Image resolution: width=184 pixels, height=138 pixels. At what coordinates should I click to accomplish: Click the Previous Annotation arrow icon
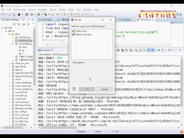pos(72,14)
